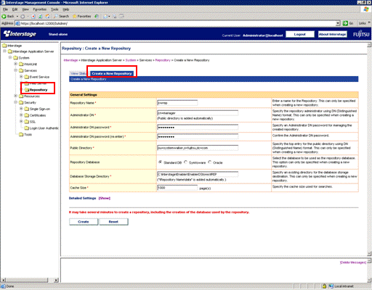Click the Delete Messages link
The width and height of the screenshot is (372, 290).
point(353,262)
